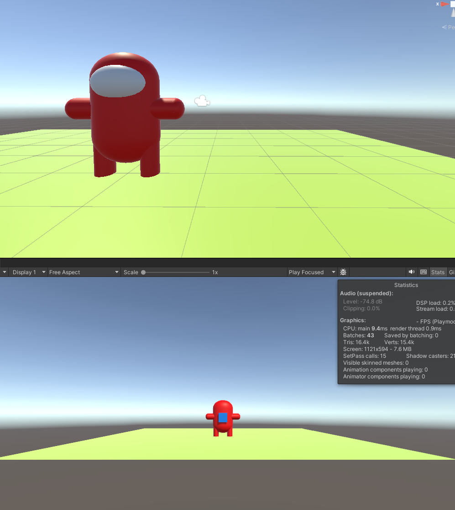Click the 'Screen: 1121x594 - 7.6 MB' stat
The width and height of the screenshot is (455, 510).
377,349
